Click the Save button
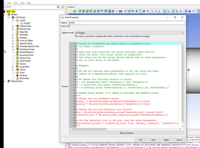This screenshot has height=148, width=200. (x=153, y=140)
